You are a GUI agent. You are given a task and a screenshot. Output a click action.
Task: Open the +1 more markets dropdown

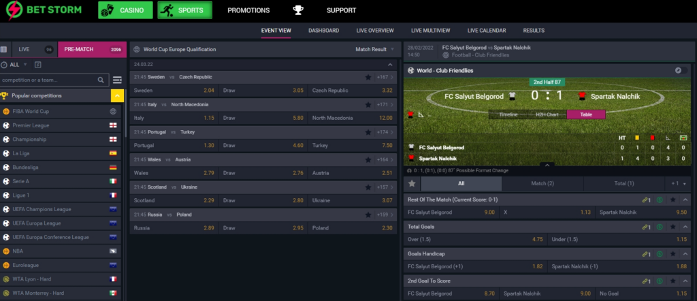(x=679, y=184)
